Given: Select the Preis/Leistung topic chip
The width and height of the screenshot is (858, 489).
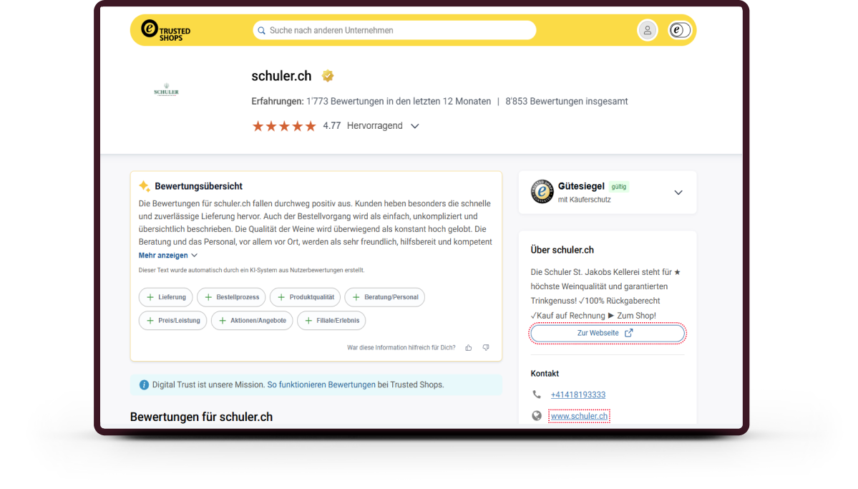Looking at the screenshot, I should [x=173, y=320].
